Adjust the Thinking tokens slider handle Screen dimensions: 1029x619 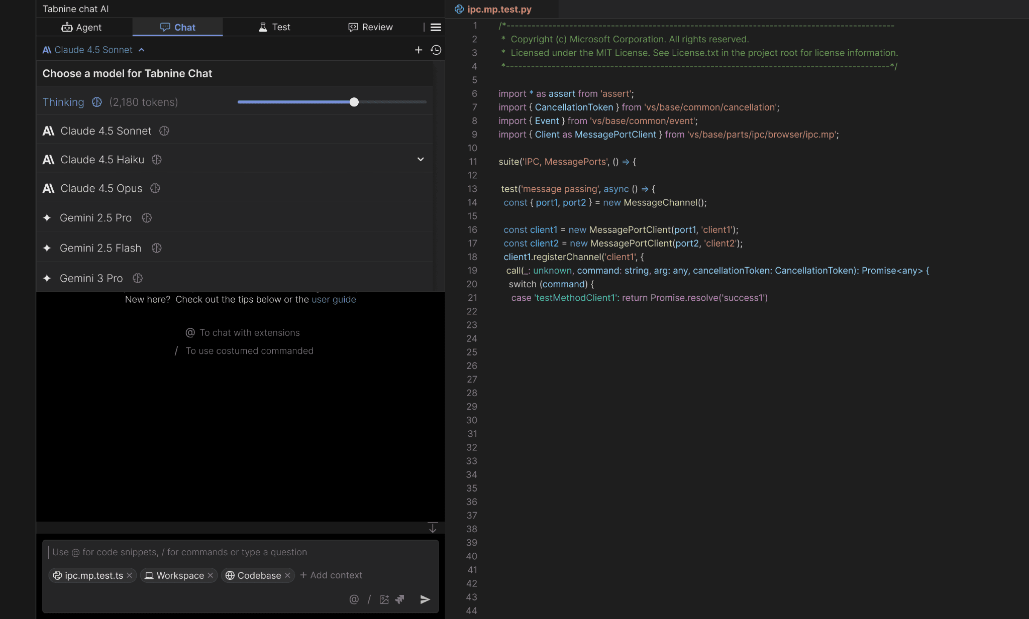tap(354, 102)
